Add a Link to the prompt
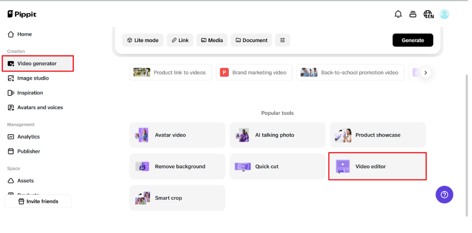This screenshot has height=233, width=472. pyautogui.click(x=180, y=40)
